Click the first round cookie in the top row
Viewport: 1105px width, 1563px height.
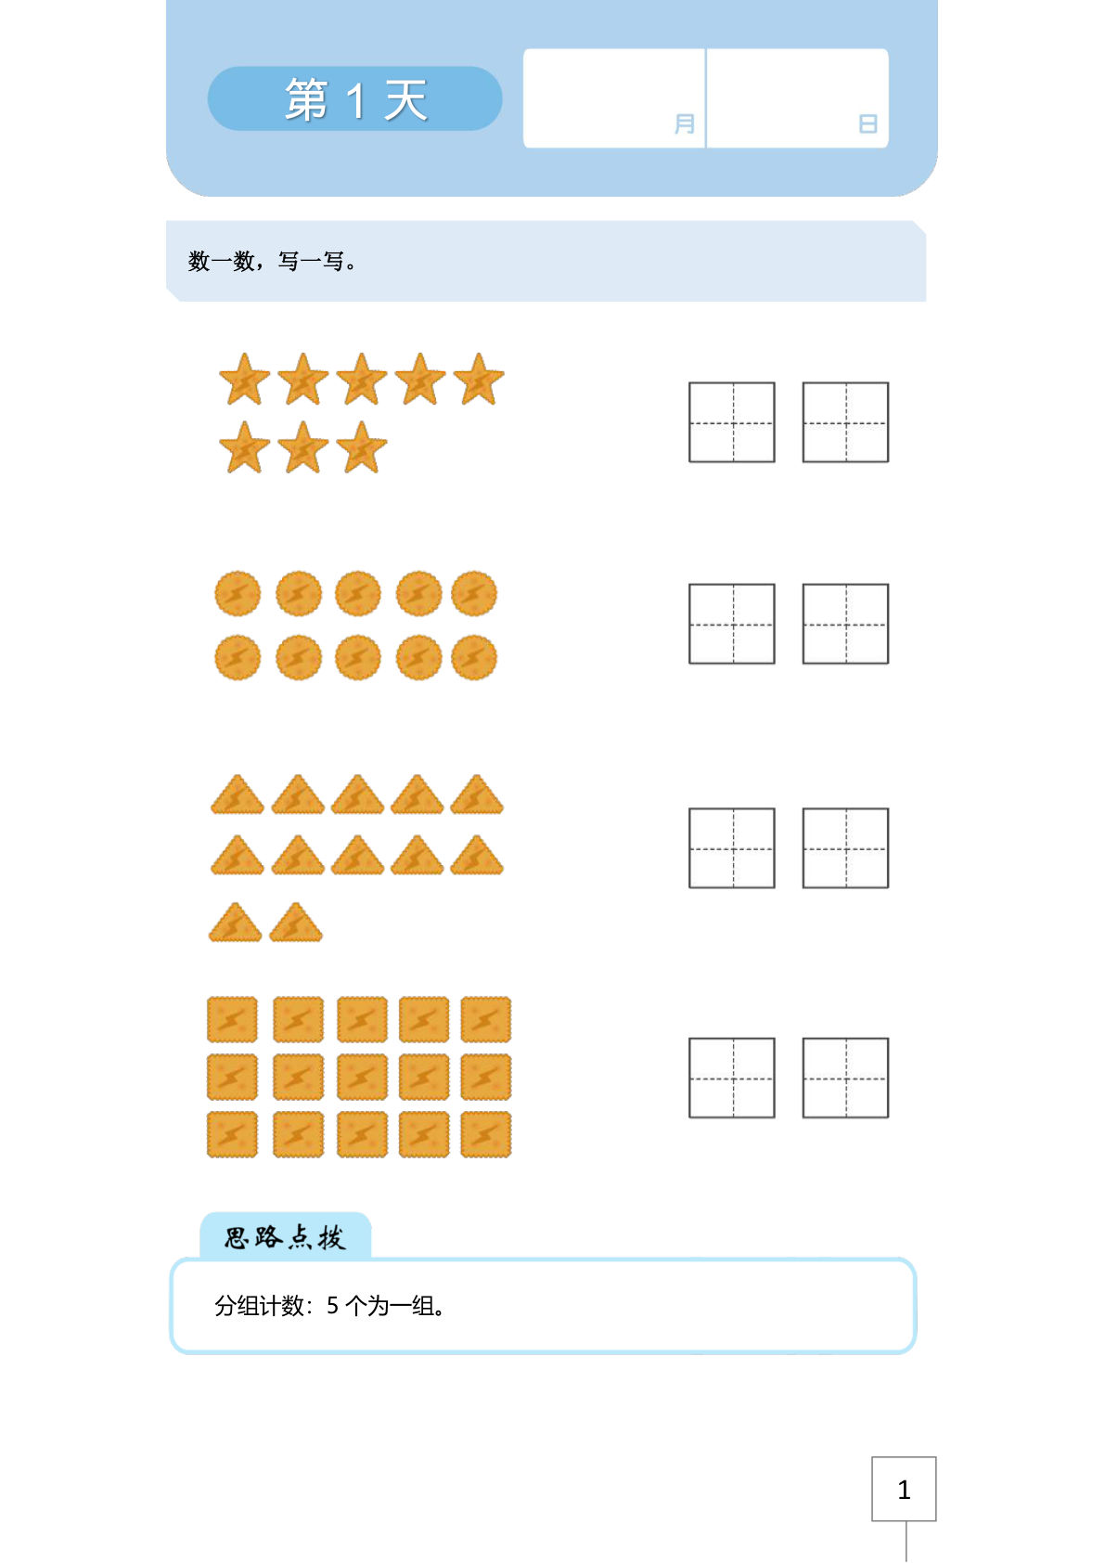click(238, 594)
